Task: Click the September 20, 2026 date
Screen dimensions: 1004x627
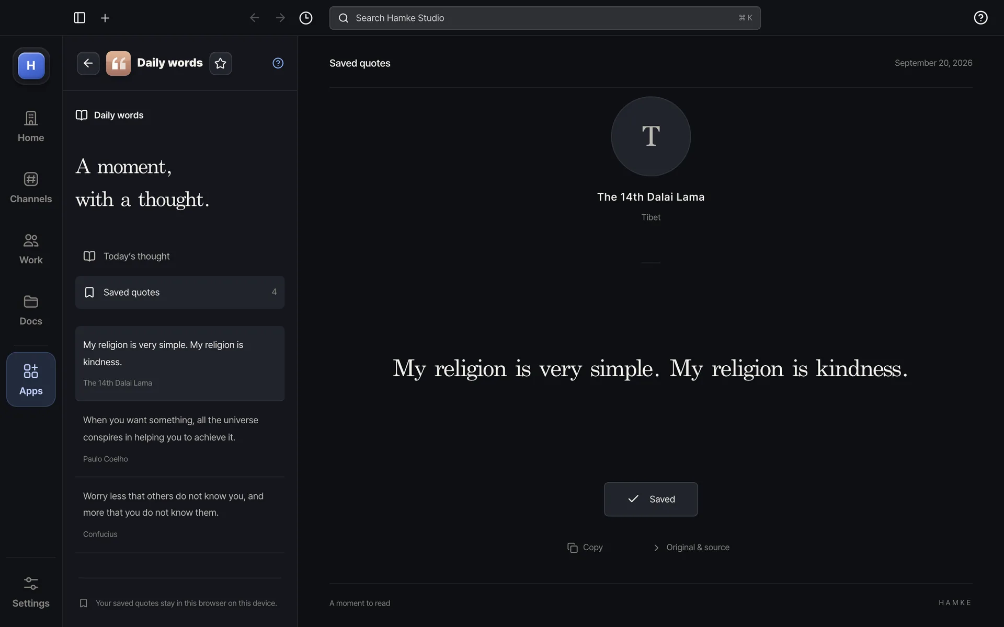Action: click(x=933, y=63)
